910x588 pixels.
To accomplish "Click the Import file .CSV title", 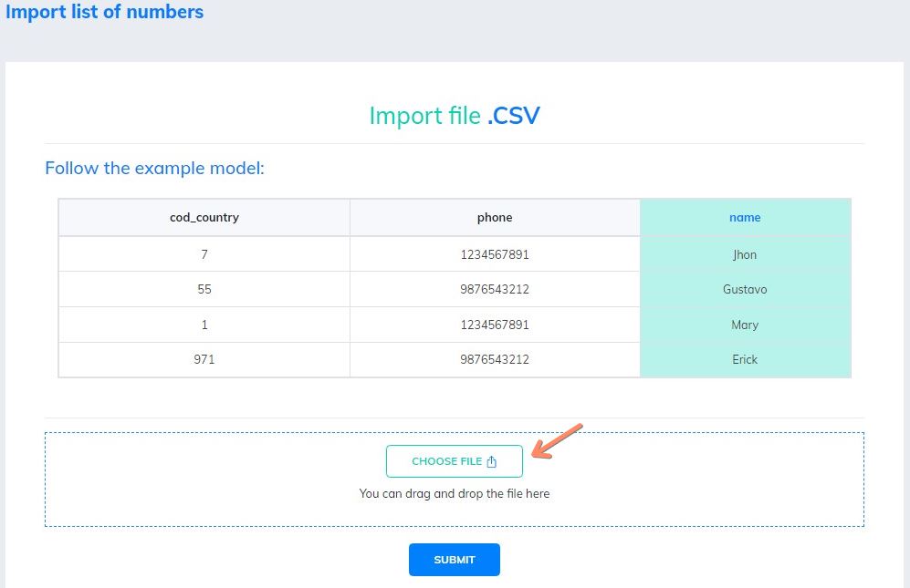I will (x=455, y=116).
